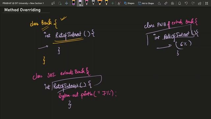The width and height of the screenshot is (211, 119).
Task: Click the Ink to Text icon
Action: pyautogui.click(x=159, y=3)
